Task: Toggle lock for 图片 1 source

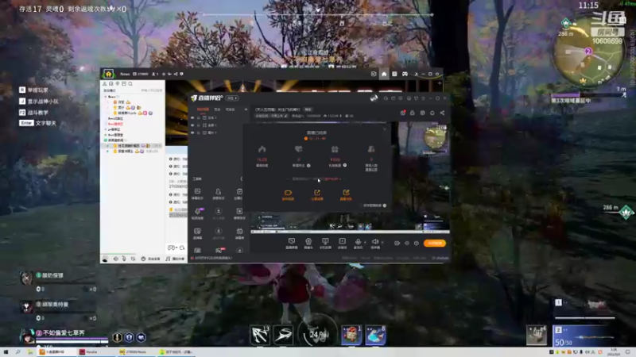Action: (198, 132)
